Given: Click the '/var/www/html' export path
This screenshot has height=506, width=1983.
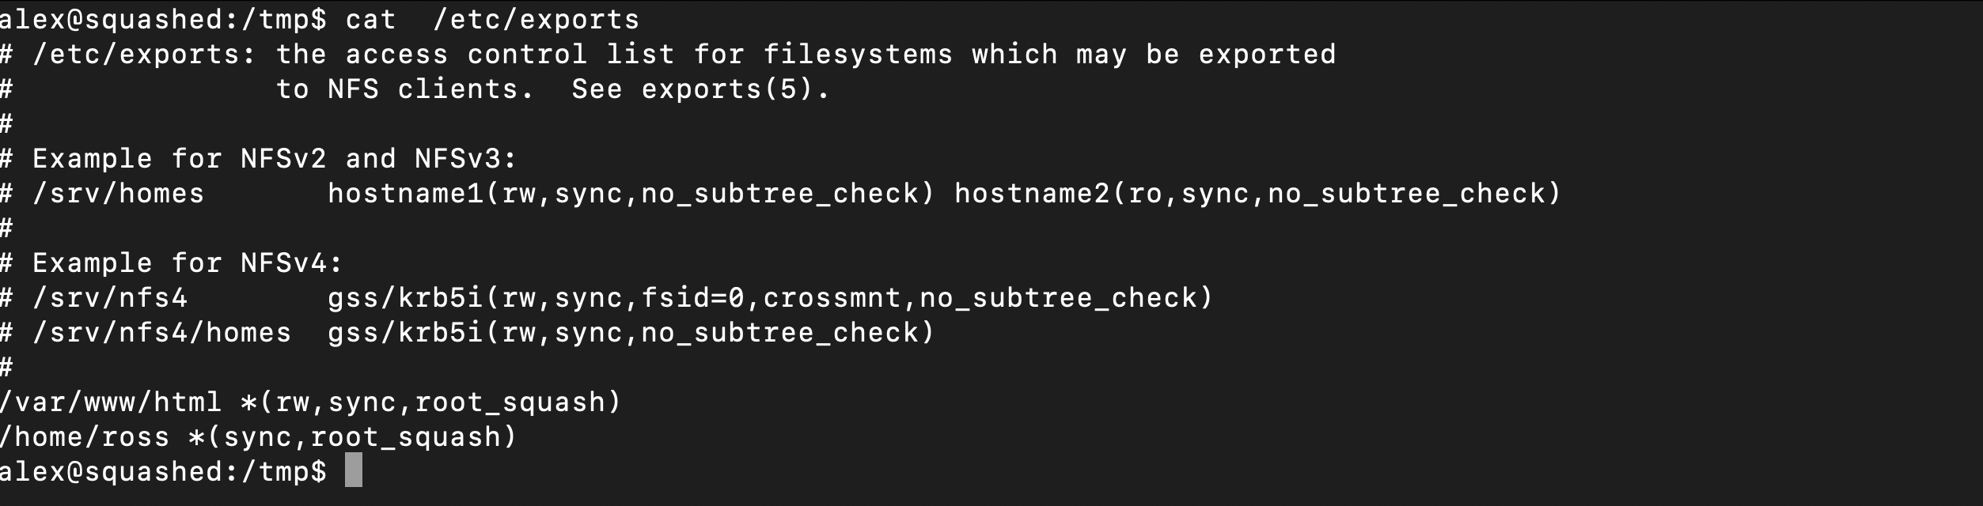Looking at the screenshot, I should tap(111, 402).
